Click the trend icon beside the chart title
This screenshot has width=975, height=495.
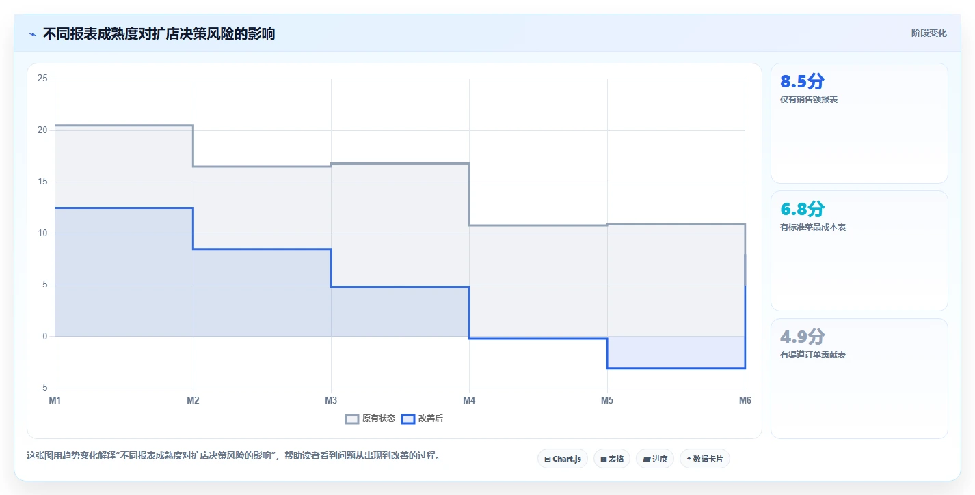32,34
